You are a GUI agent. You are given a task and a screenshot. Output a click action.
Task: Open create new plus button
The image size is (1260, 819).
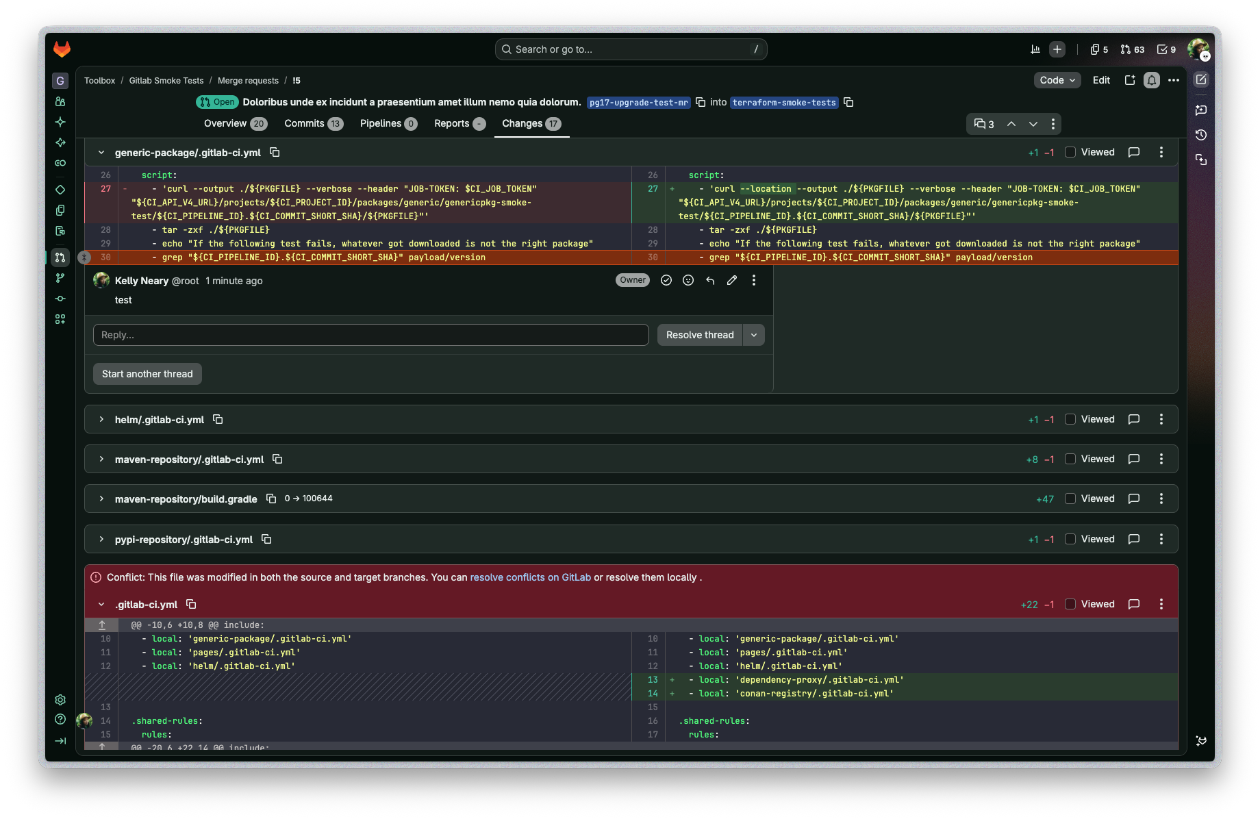point(1057,49)
